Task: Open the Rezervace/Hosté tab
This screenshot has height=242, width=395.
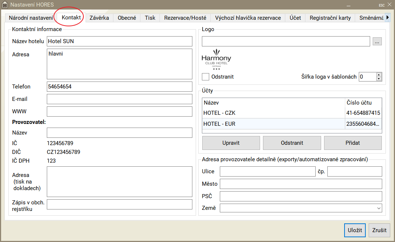Action: tap(185, 18)
